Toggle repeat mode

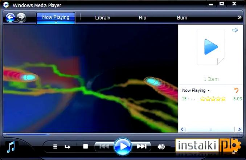pos(67,147)
